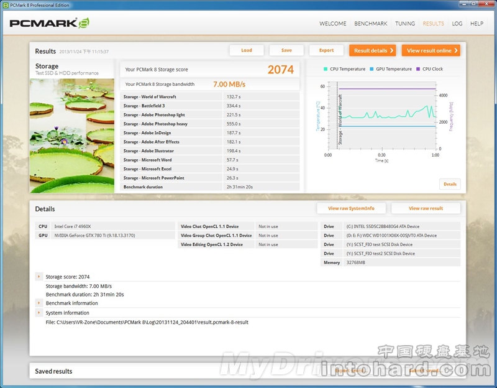Click Video Editing OpenCL 1.2 Device row
The image size is (497, 388).
click(247, 244)
